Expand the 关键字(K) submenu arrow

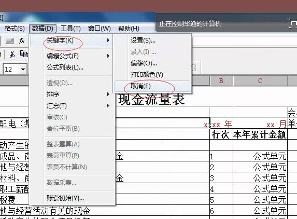[x=108, y=40]
